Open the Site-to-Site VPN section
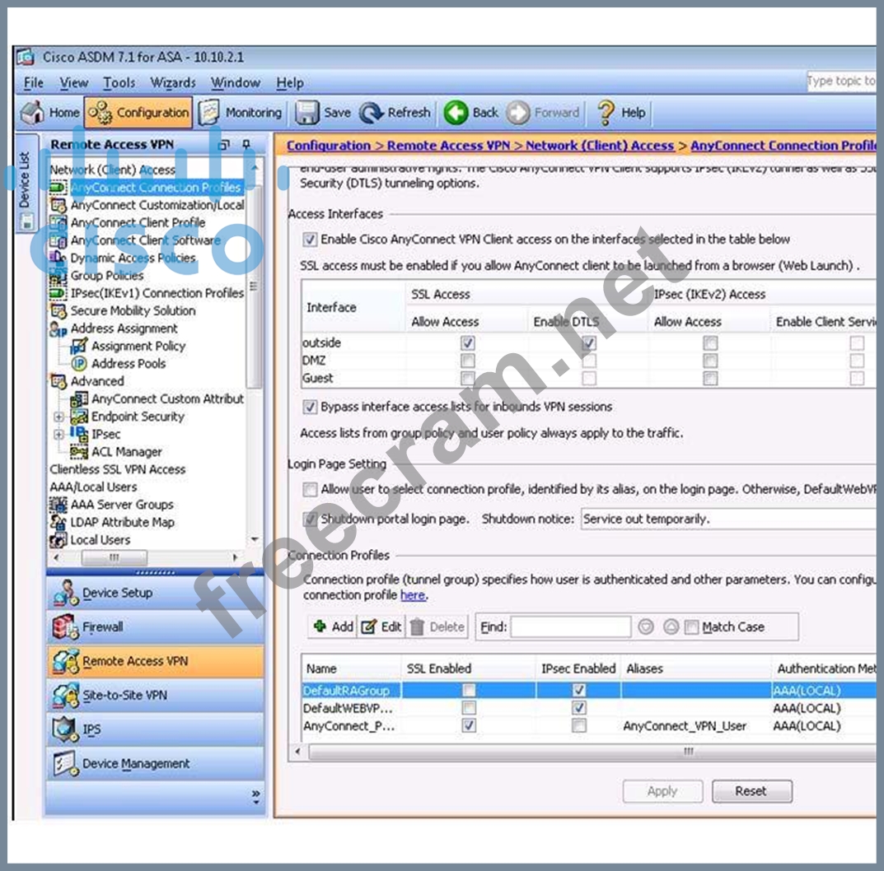Viewport: 884px width, 871px height. 65,696
